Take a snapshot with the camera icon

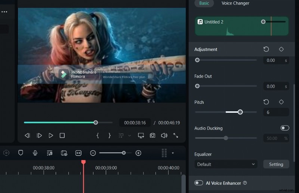[152, 135]
